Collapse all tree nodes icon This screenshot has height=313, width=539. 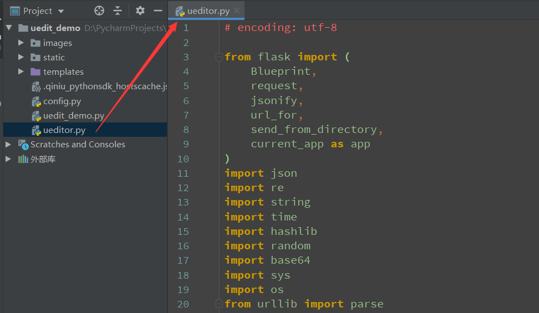[118, 11]
